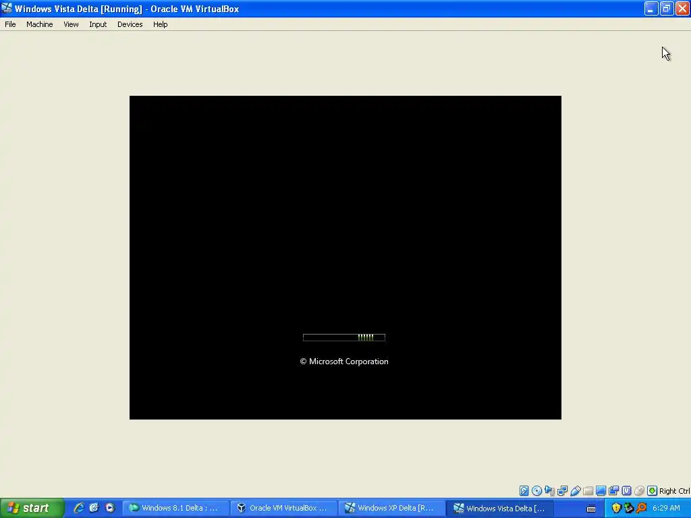Click the audio status icon
The width and height of the screenshot is (691, 518).
(549, 491)
